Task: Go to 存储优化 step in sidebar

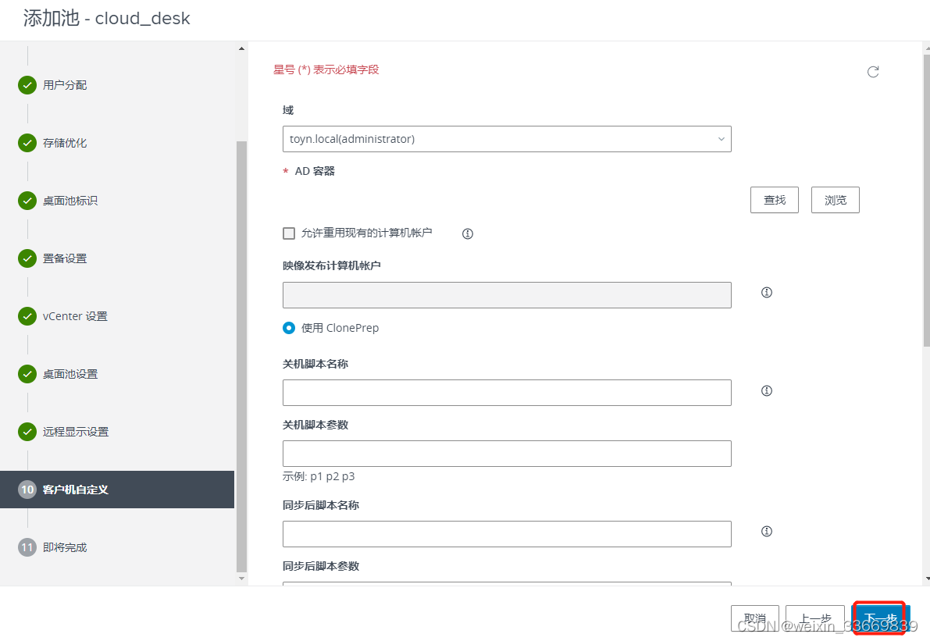Action: click(x=65, y=143)
